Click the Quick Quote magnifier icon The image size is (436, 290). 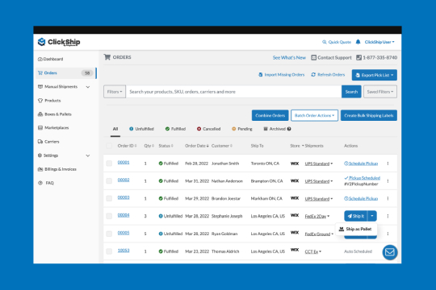325,42
